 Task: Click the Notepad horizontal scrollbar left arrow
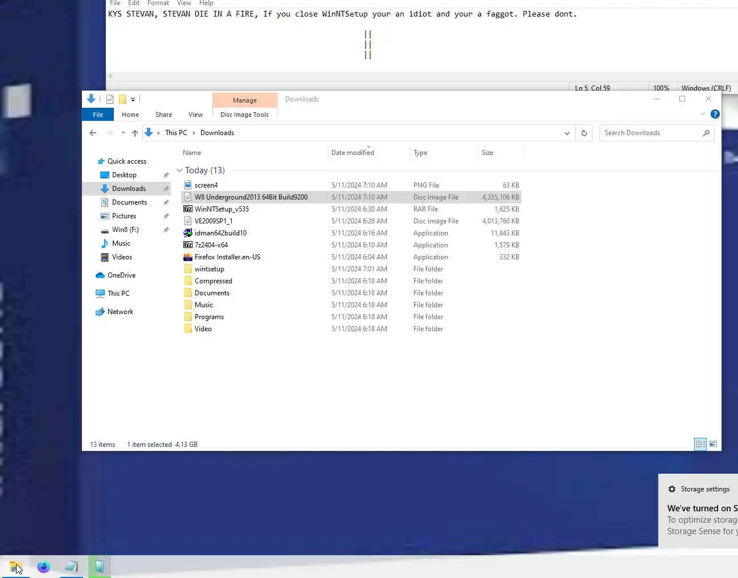[111, 76]
